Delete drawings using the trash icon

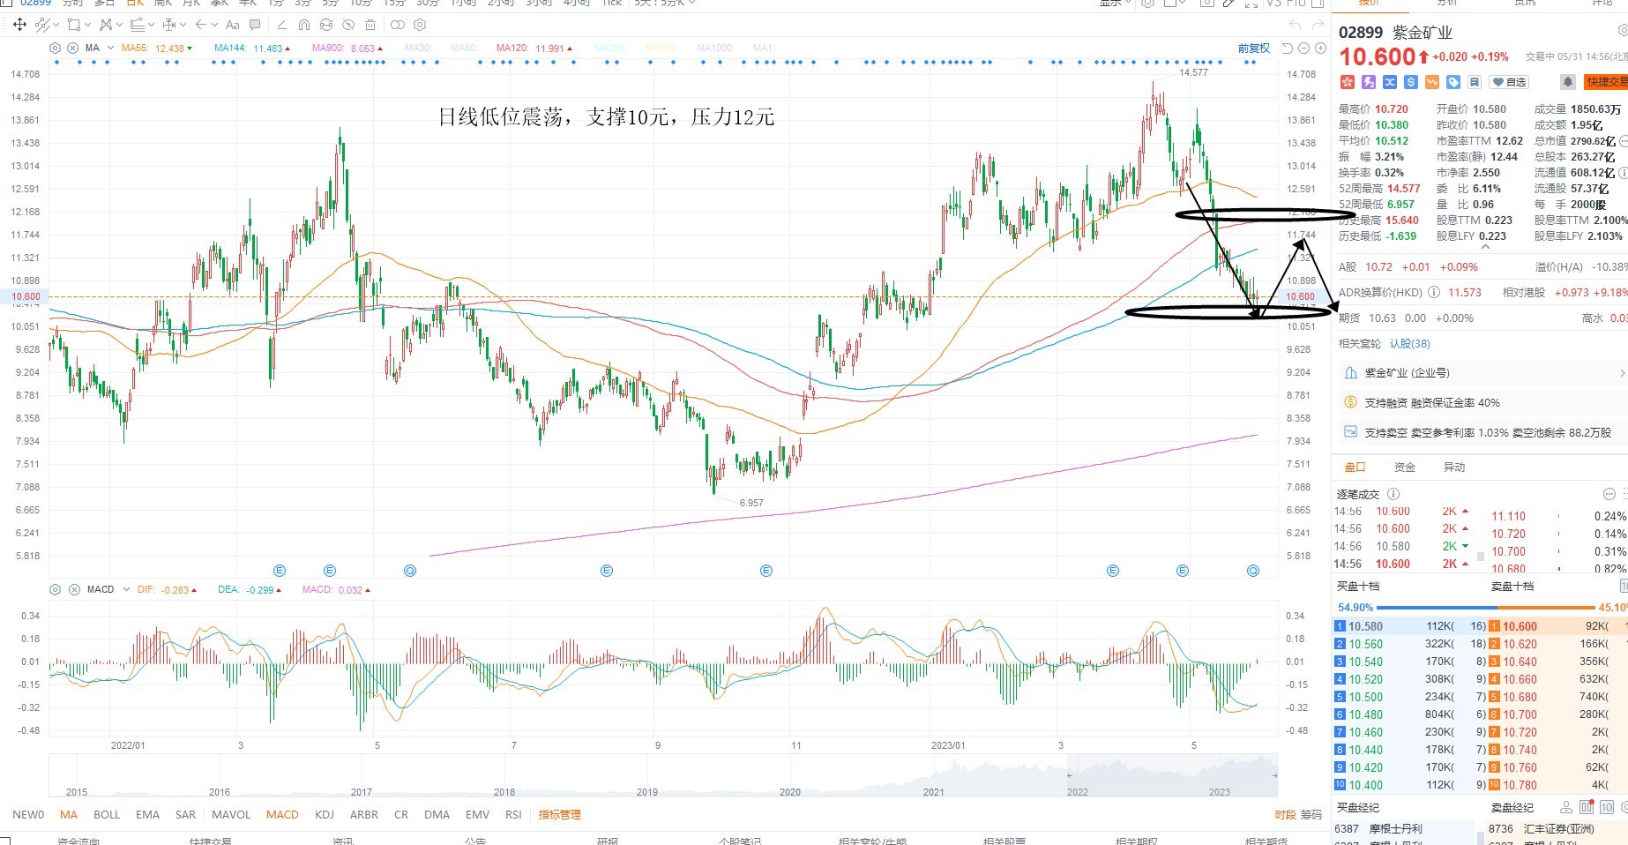[x=370, y=25]
